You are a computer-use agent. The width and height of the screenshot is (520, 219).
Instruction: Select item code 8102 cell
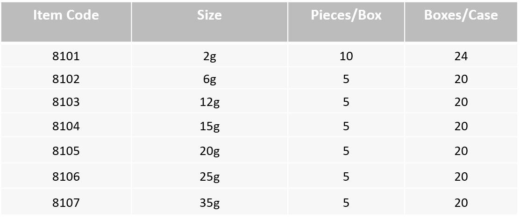(66, 78)
